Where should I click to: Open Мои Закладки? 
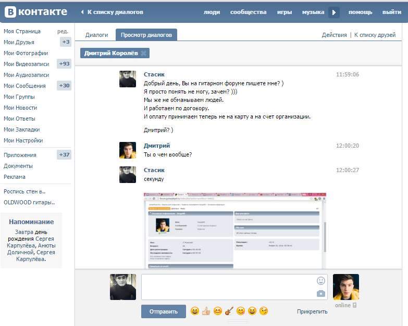click(x=21, y=129)
